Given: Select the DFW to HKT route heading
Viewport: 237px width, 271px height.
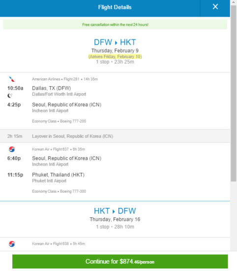Looking at the screenshot, I should tap(115, 42).
